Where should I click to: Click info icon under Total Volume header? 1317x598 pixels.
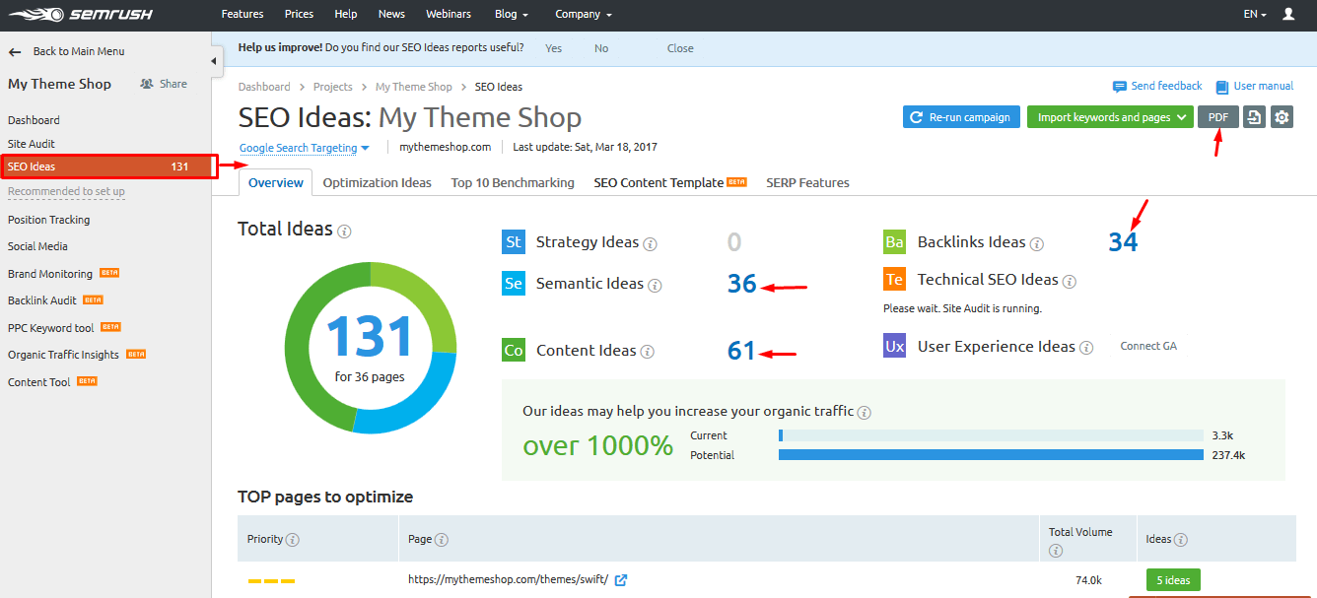pos(1056,551)
